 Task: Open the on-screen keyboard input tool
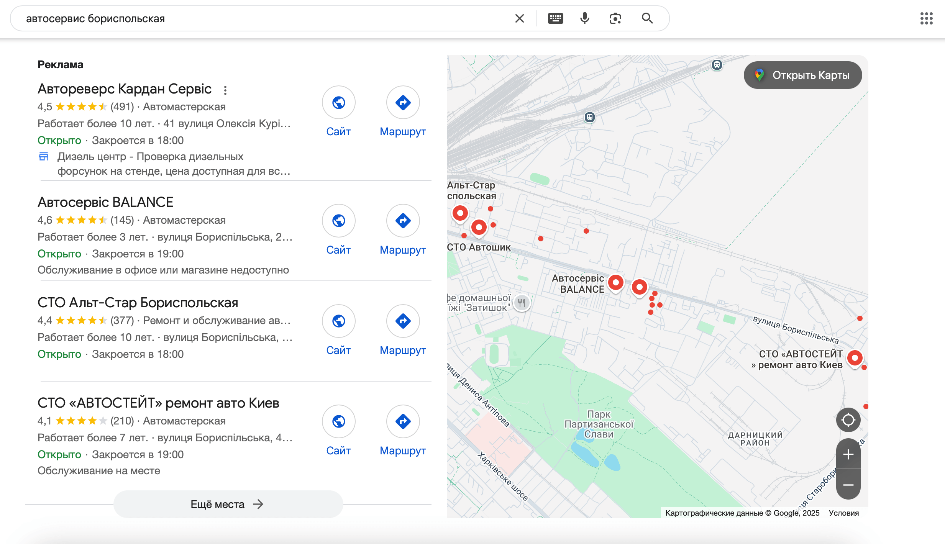[555, 18]
